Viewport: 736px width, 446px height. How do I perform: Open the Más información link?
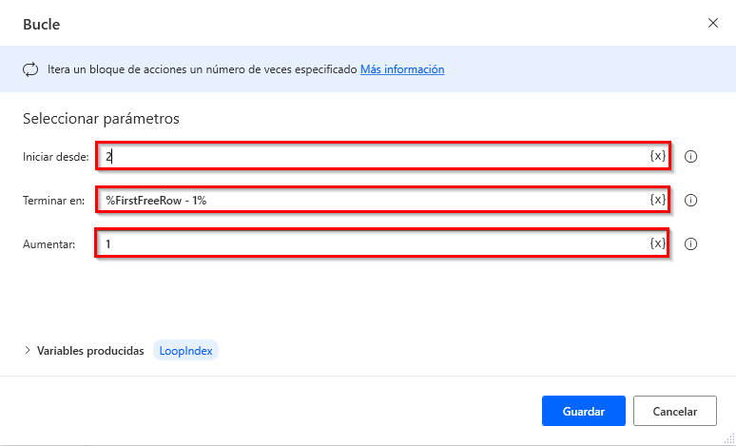coord(402,69)
